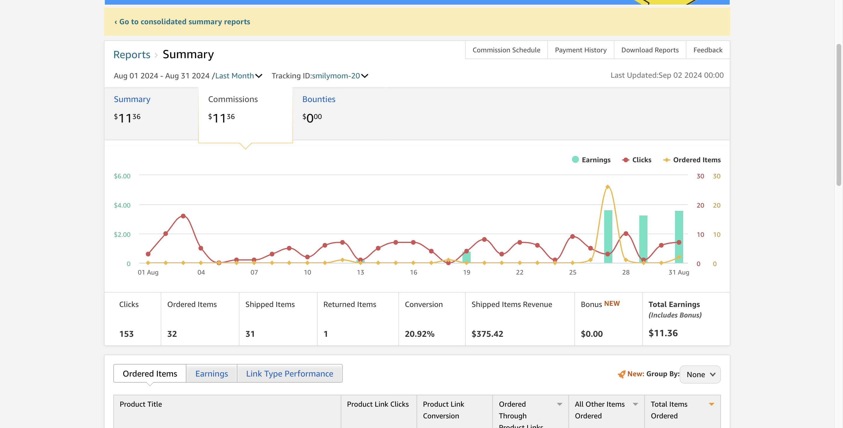Open the Group By None dropdown
The width and height of the screenshot is (843, 428).
coord(700,374)
